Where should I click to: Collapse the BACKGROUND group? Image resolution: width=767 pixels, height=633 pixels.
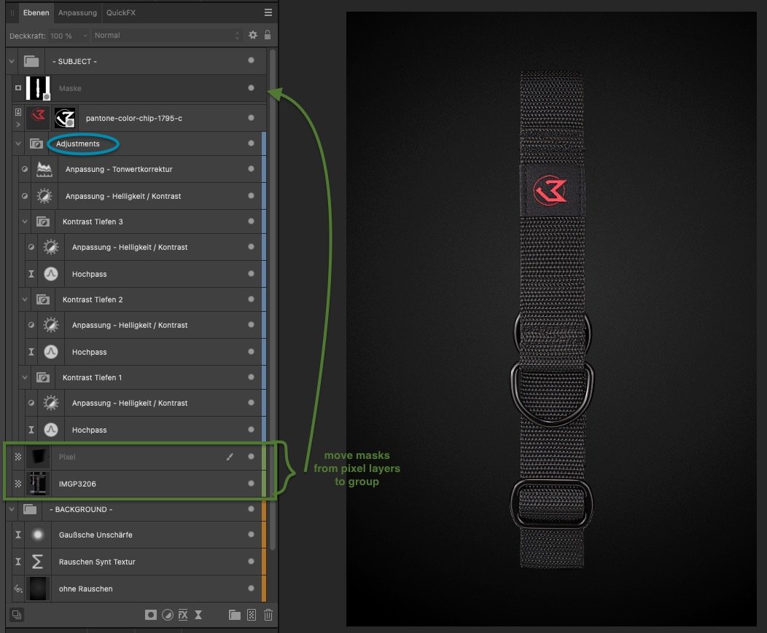point(12,509)
